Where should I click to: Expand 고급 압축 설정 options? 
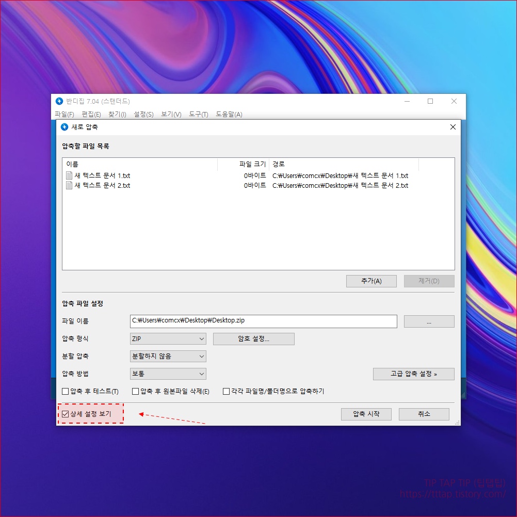coord(413,374)
